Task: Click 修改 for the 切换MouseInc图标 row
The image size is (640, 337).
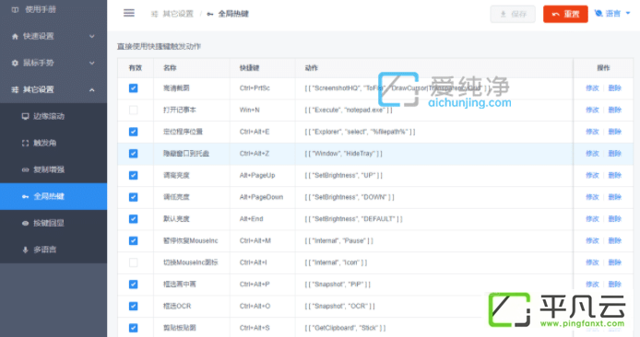Action: click(x=592, y=262)
